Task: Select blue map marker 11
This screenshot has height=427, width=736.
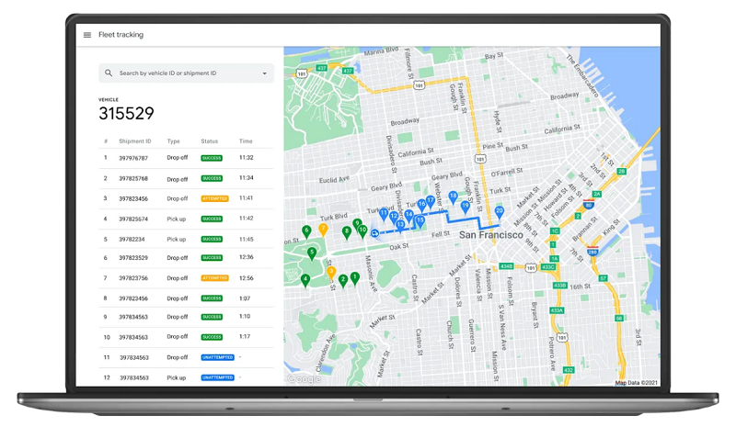Action: 384,215
